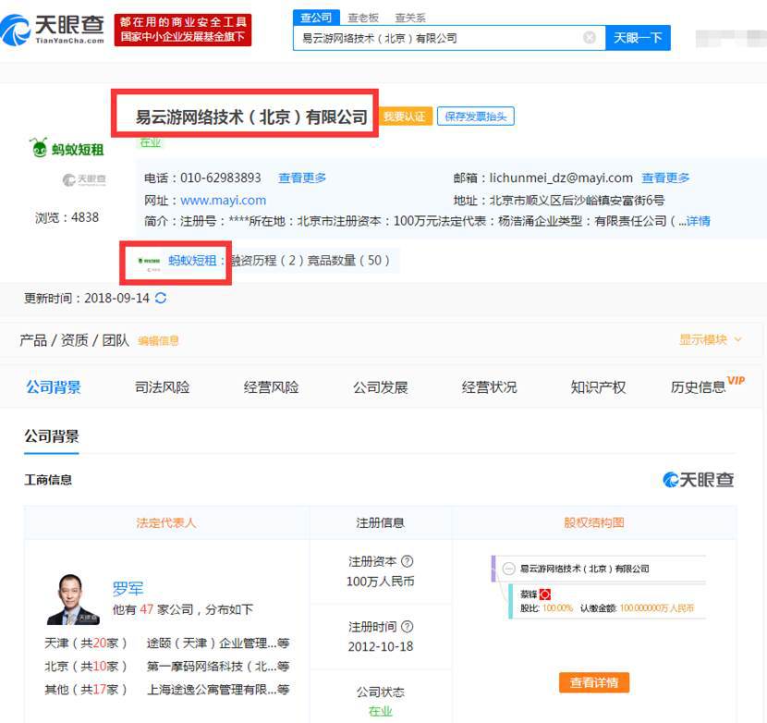Viewport: 767px width, 723px height.
Task: Open the registered capital help question mark
Action: [407, 561]
